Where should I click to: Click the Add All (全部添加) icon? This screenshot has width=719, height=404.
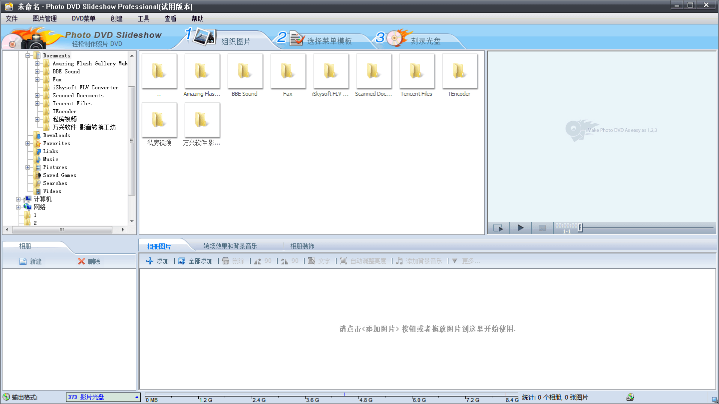182,261
